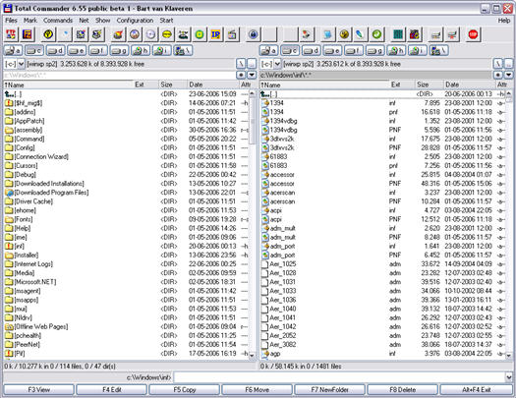Go to parent directory in right panel
Viewport: 516px width, 398px height.
click(508, 64)
